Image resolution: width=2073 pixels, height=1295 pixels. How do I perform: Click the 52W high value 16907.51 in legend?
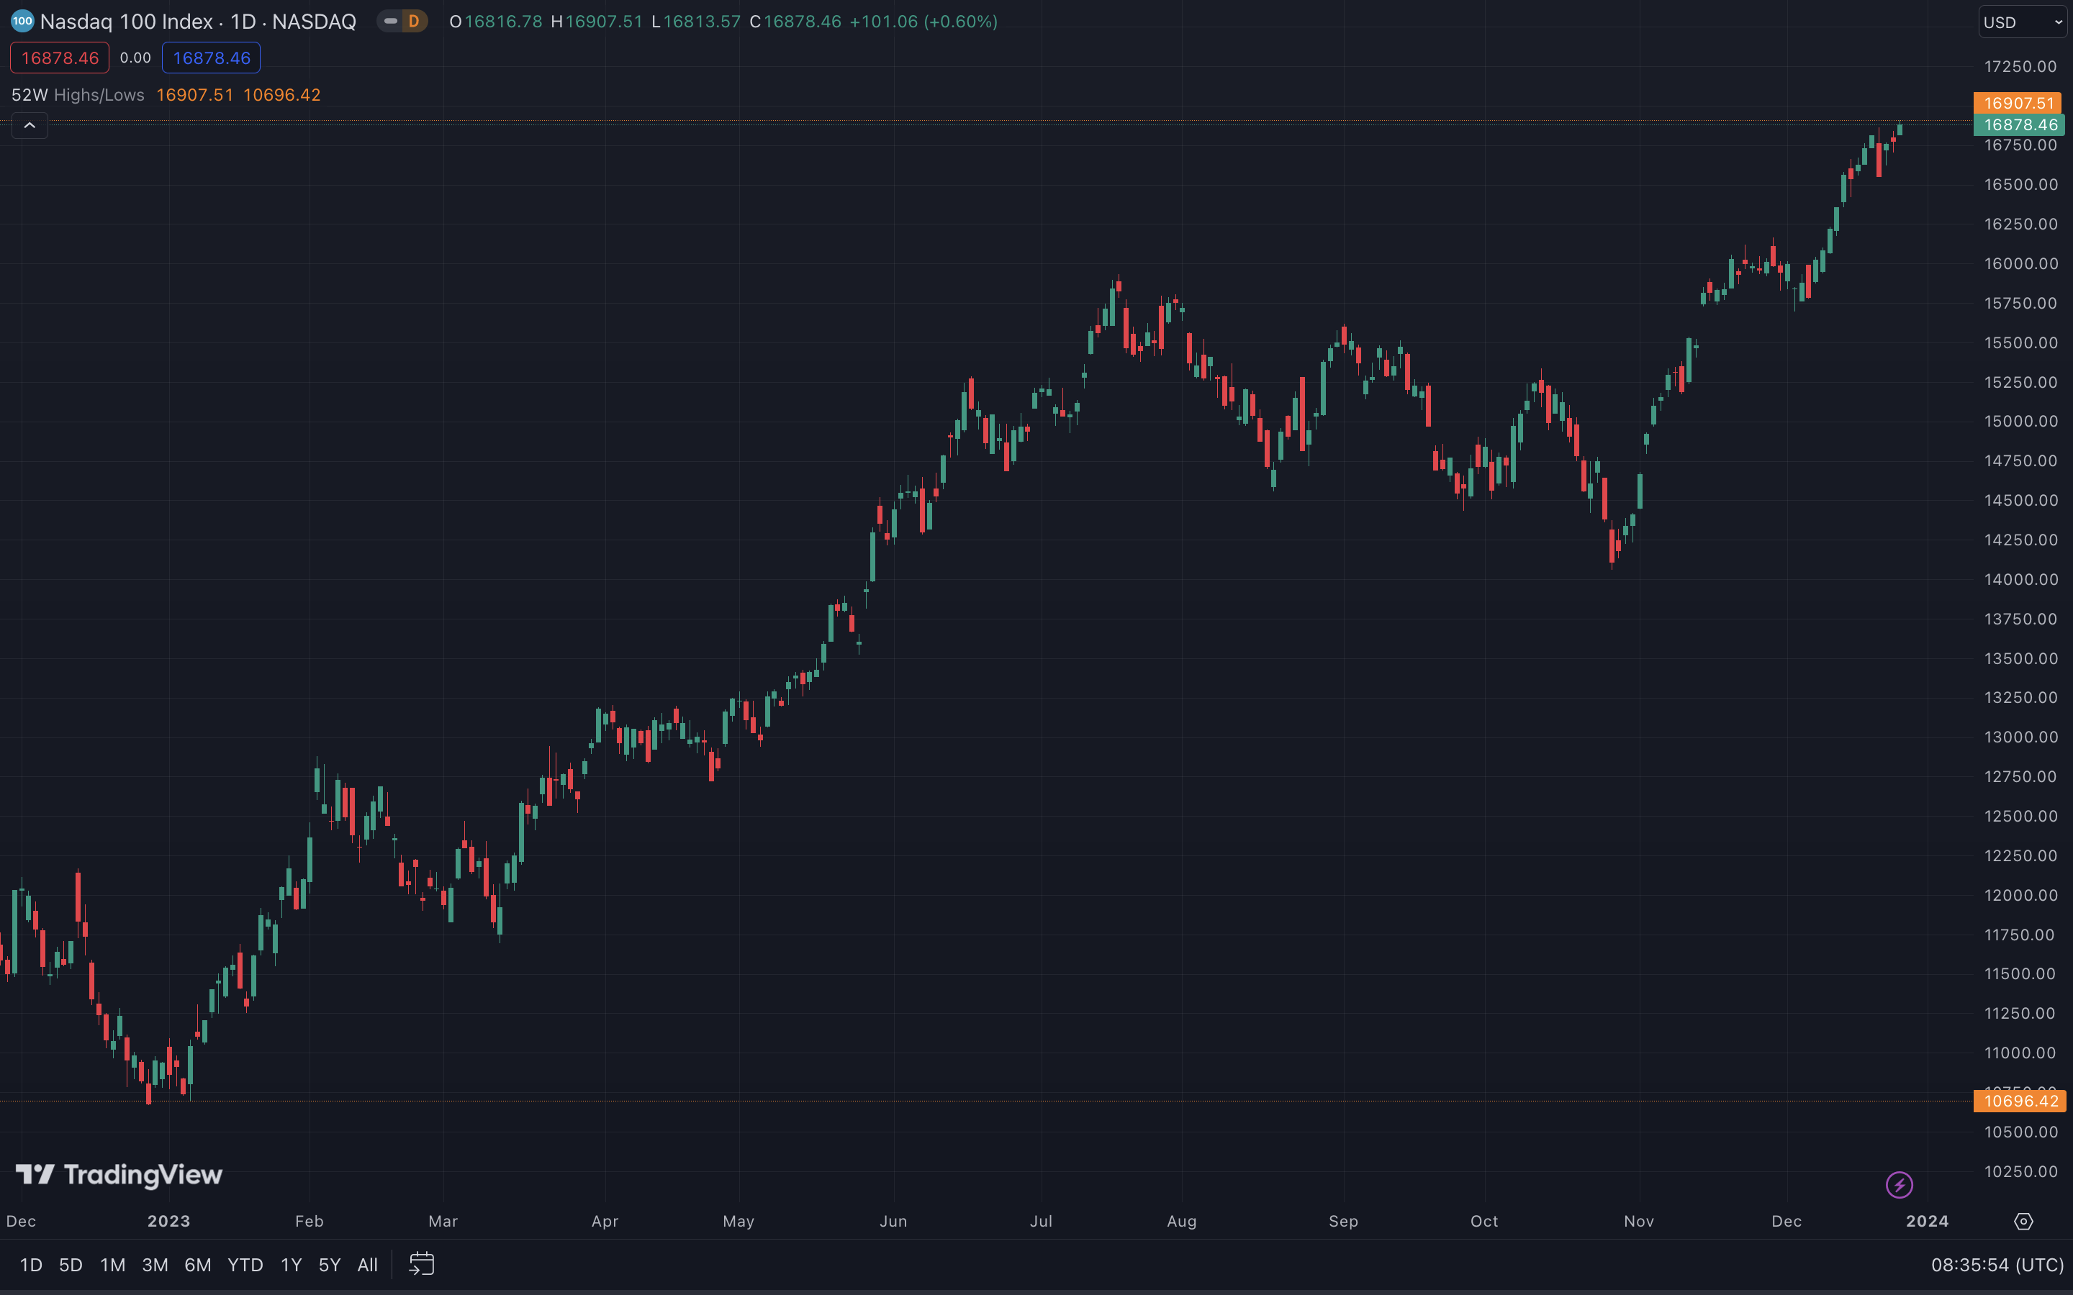pos(194,95)
